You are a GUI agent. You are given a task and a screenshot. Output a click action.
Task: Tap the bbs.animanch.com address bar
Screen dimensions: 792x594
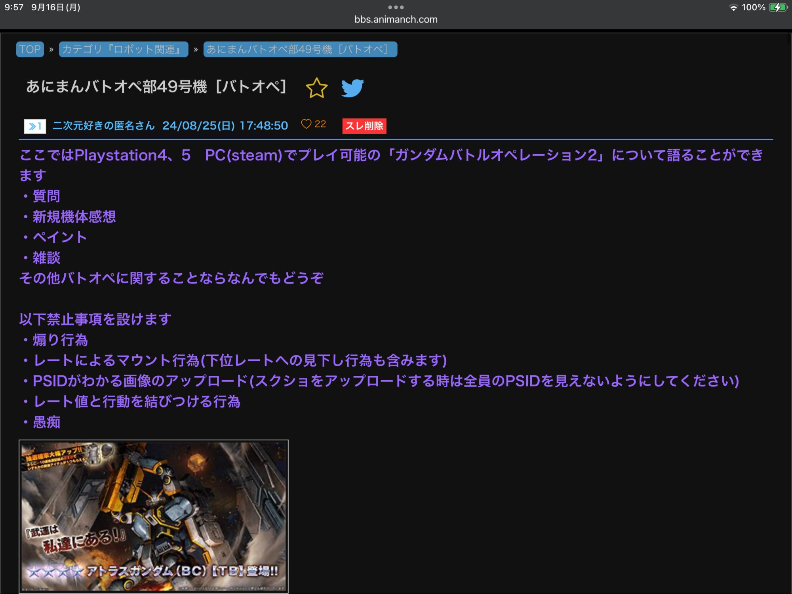(x=396, y=19)
